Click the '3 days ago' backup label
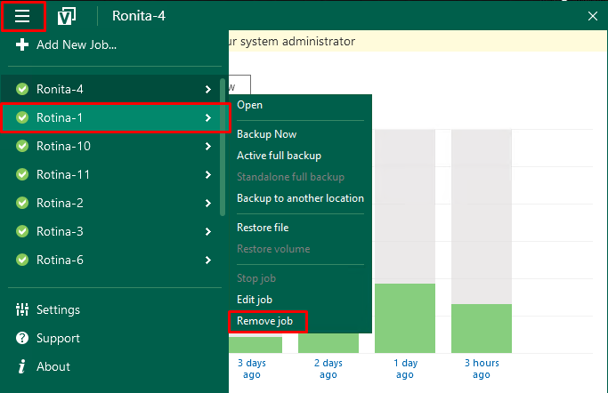608x393 pixels. [252, 369]
